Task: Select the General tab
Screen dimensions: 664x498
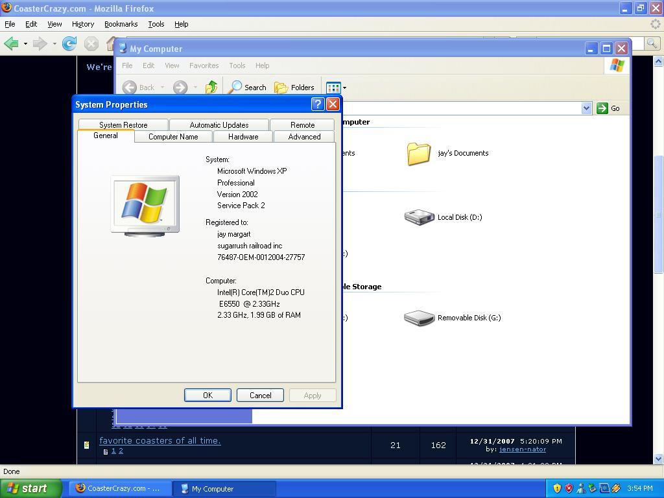Action: (106, 136)
